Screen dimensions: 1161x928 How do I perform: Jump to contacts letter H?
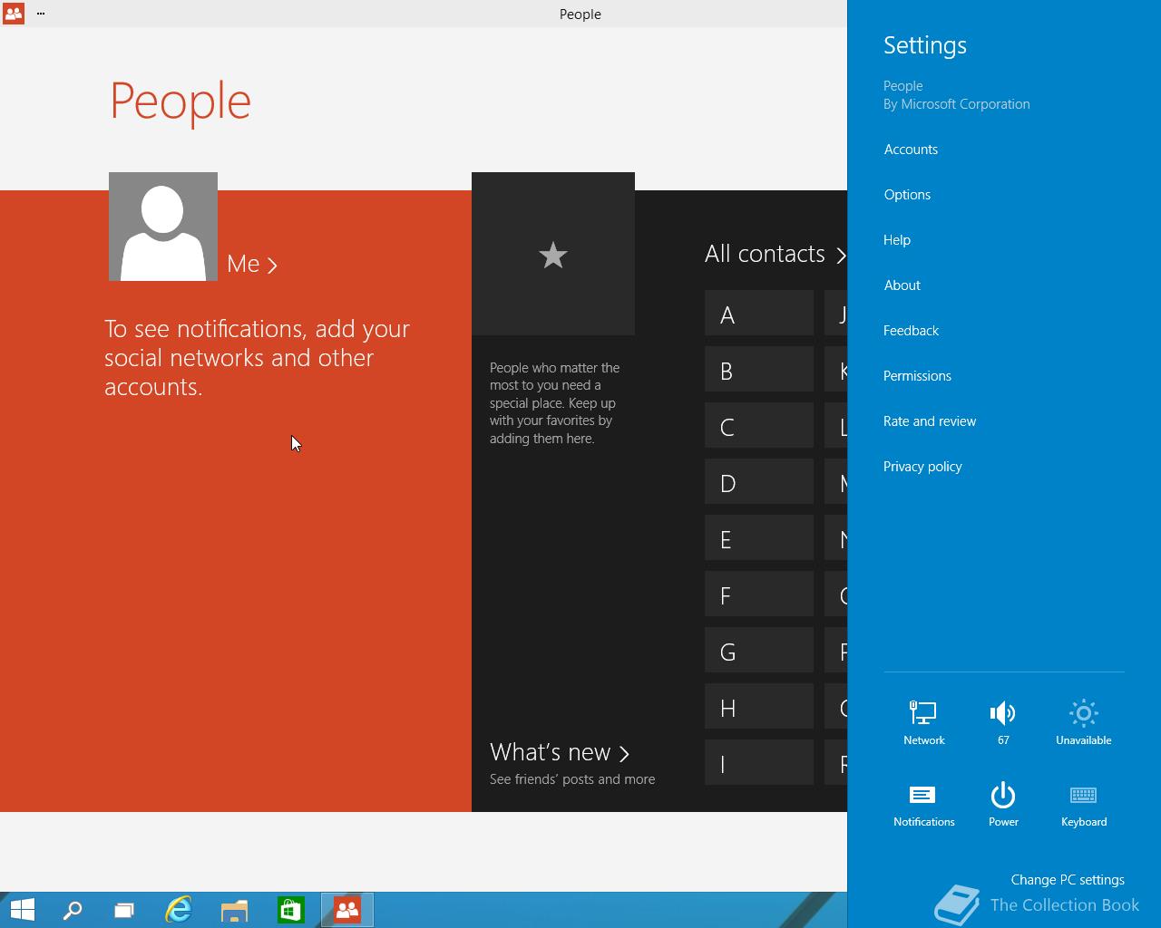point(759,707)
